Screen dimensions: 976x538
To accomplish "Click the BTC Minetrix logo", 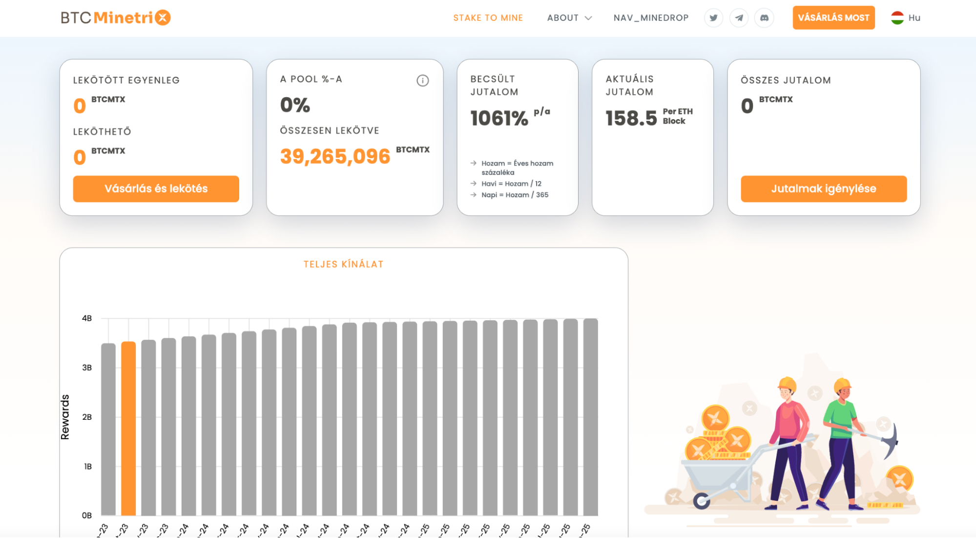I will 116,18.
